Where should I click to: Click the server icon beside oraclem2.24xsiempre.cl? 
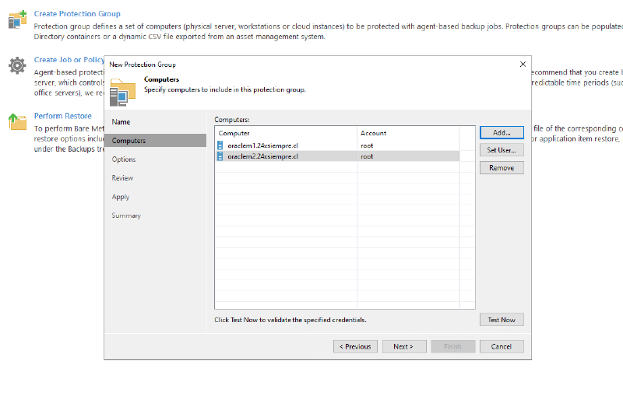(220, 156)
